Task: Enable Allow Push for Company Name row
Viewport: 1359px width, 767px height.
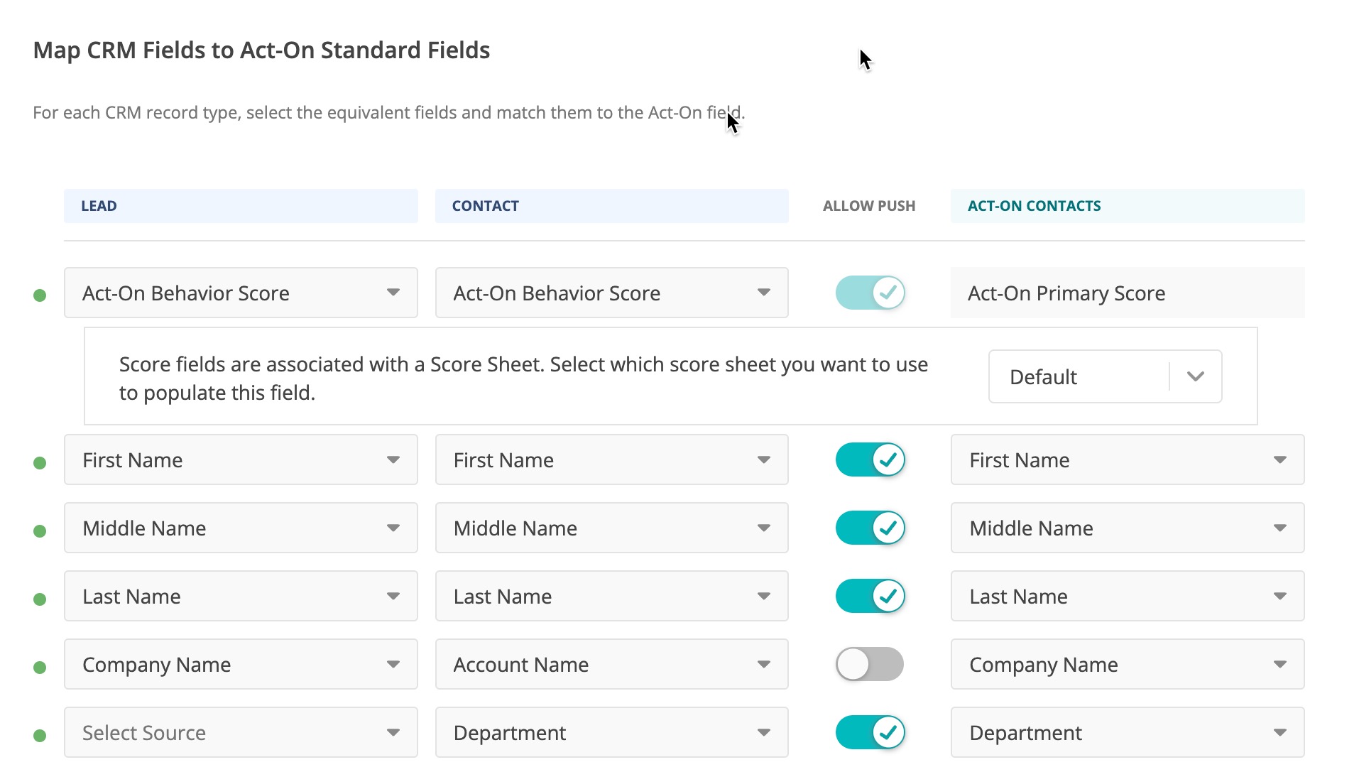Action: coord(870,665)
